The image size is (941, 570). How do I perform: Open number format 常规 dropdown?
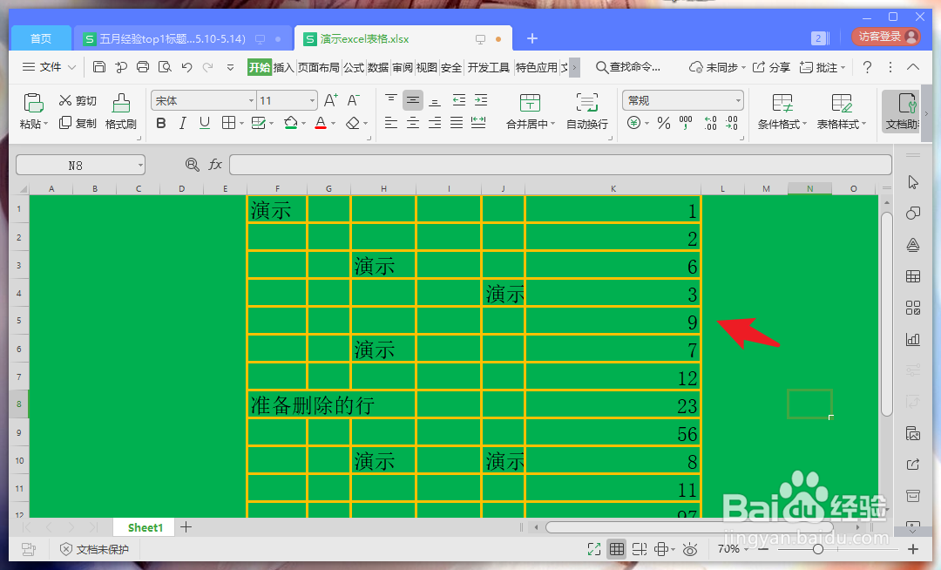738,101
